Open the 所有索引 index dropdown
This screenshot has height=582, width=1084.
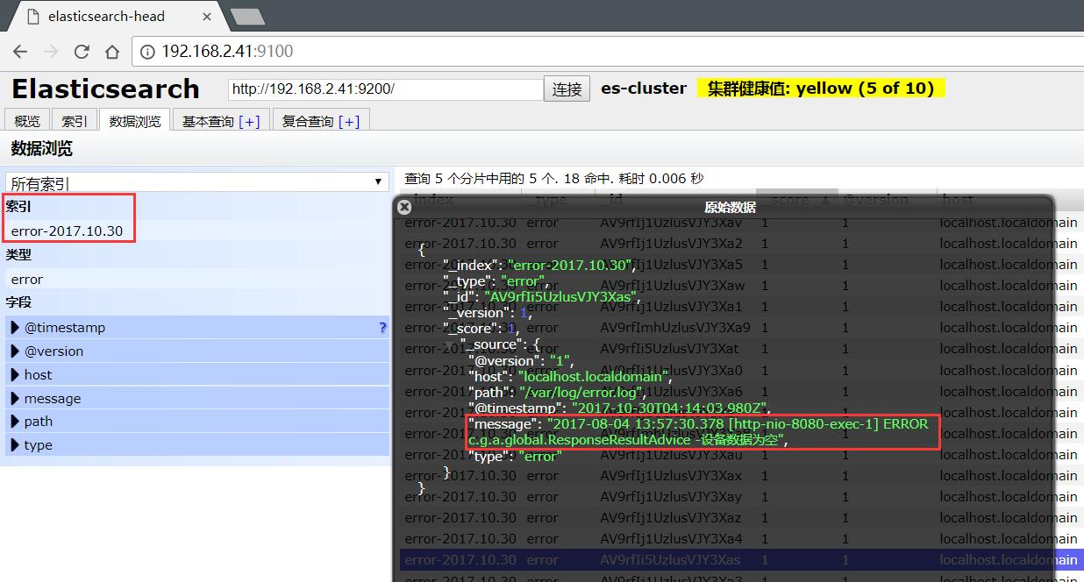pyautogui.click(x=197, y=182)
